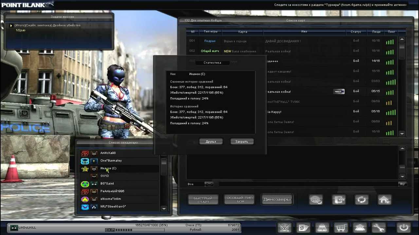Sort rooms by Статус column header

click(x=356, y=32)
